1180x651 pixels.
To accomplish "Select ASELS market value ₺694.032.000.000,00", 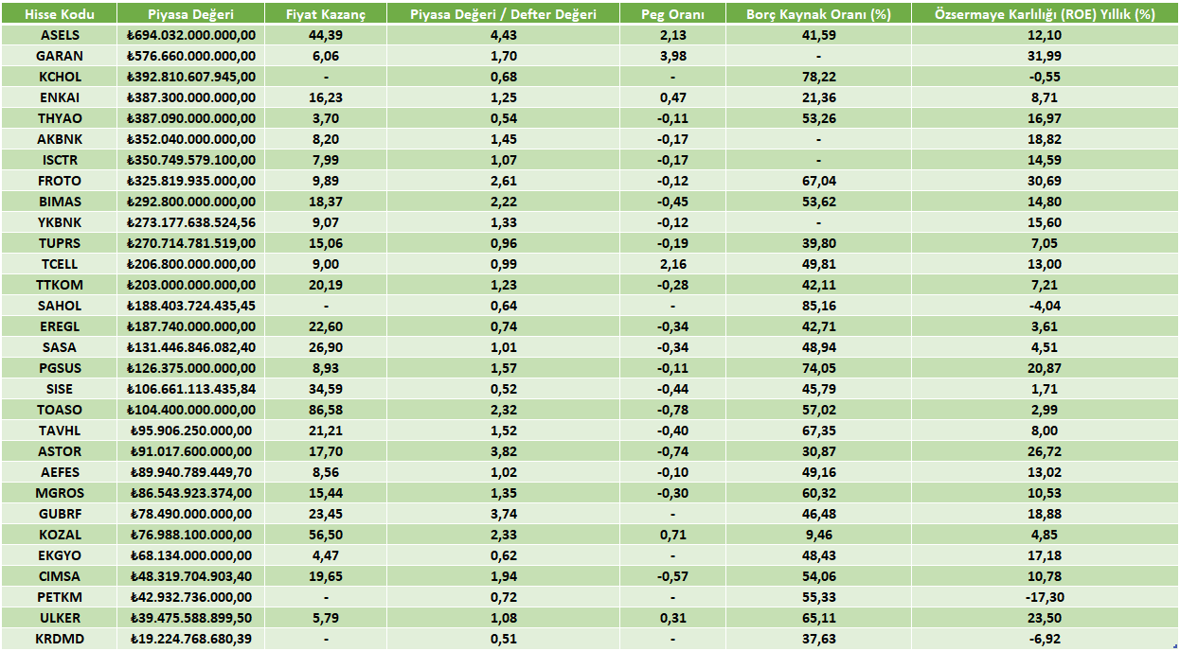I will pos(191,35).
